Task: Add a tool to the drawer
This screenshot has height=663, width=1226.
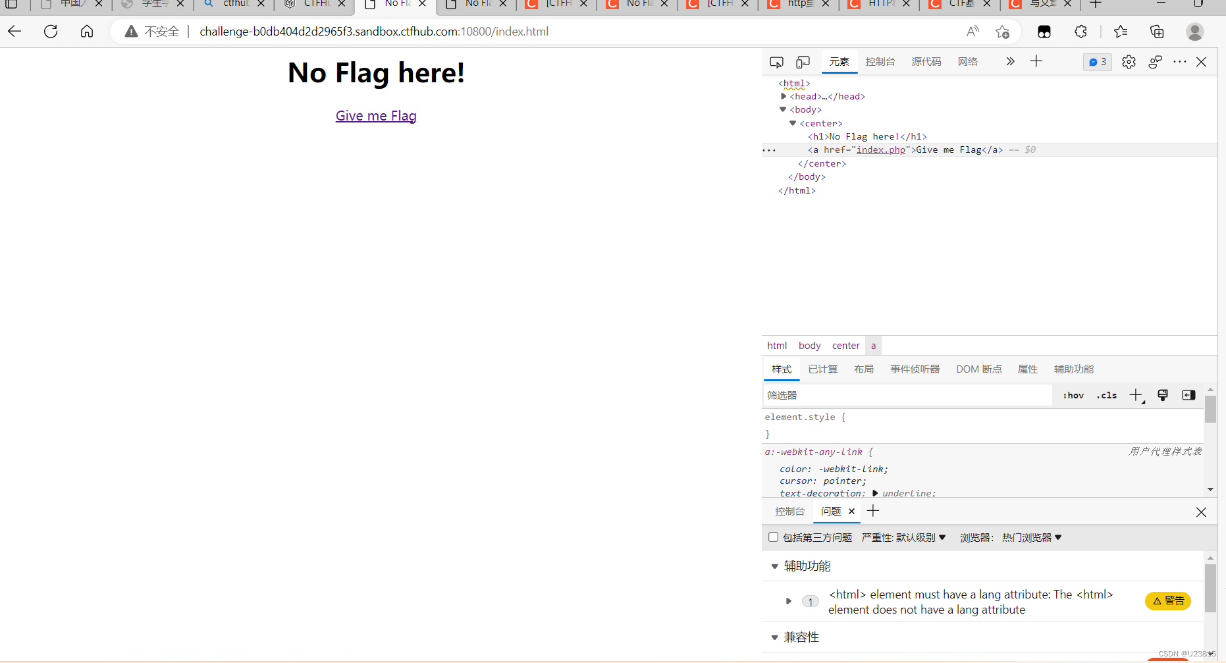Action: point(873,511)
